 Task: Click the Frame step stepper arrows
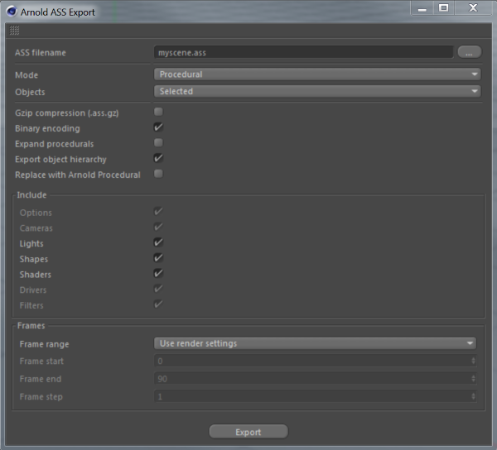(x=473, y=396)
